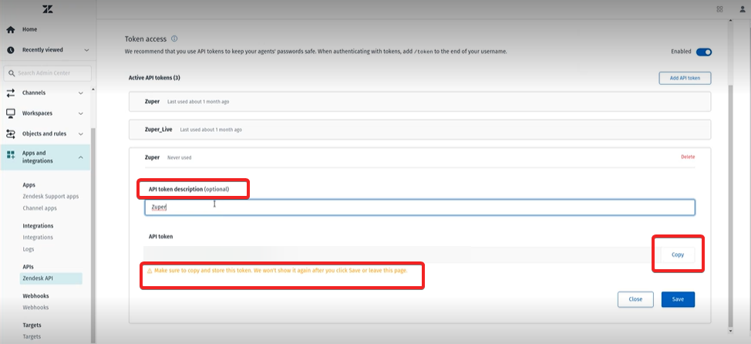Expand the Zuper token used last month
The height and width of the screenshot is (344, 751).
419,102
